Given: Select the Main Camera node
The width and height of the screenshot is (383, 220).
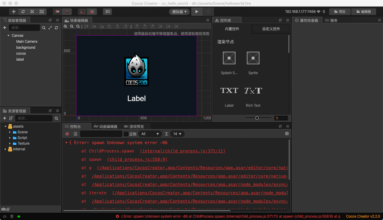Looking at the screenshot, I should tap(27, 42).
